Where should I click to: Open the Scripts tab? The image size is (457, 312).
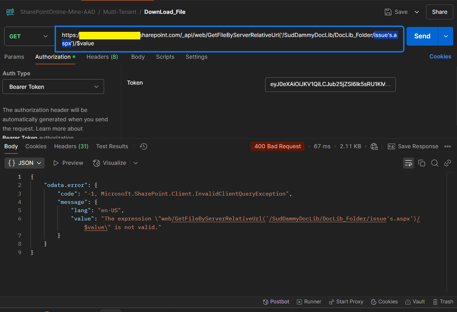point(165,57)
